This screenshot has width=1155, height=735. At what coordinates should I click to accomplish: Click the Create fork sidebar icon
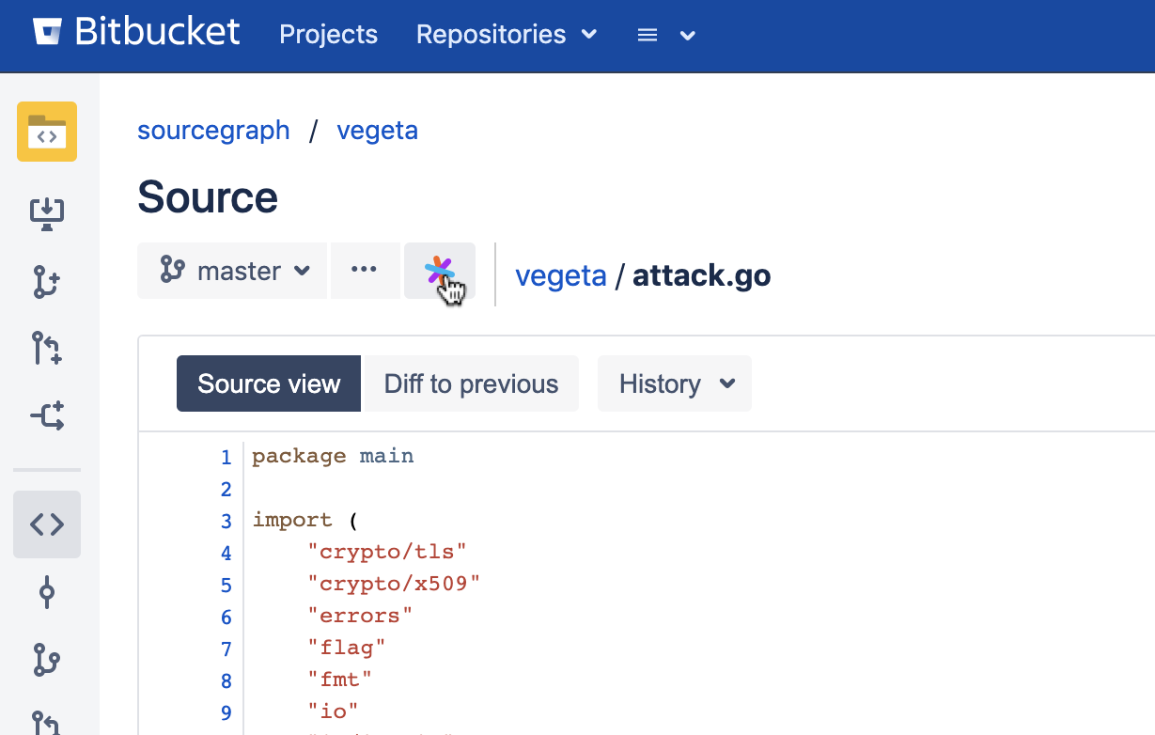tap(47, 415)
